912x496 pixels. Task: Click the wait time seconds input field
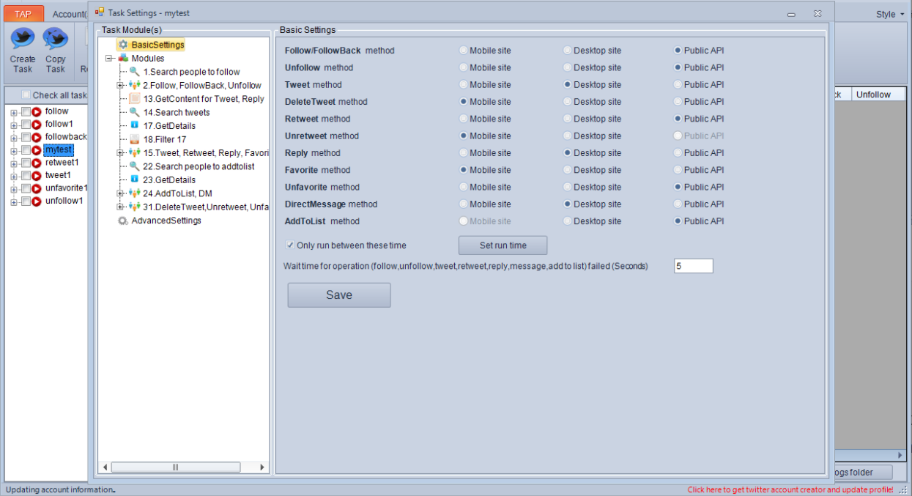(x=693, y=267)
